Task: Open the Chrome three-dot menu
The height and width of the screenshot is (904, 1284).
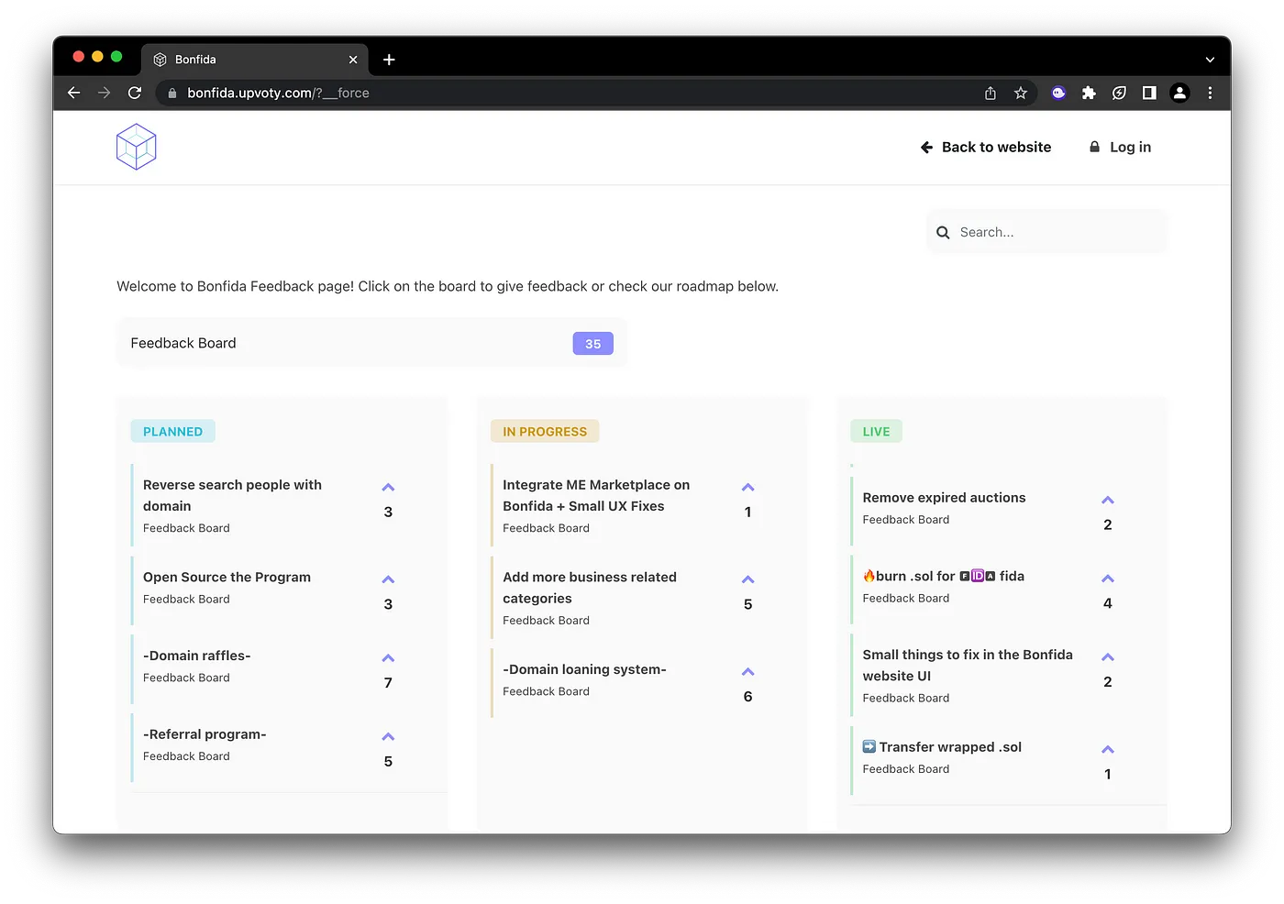Action: coord(1210,93)
